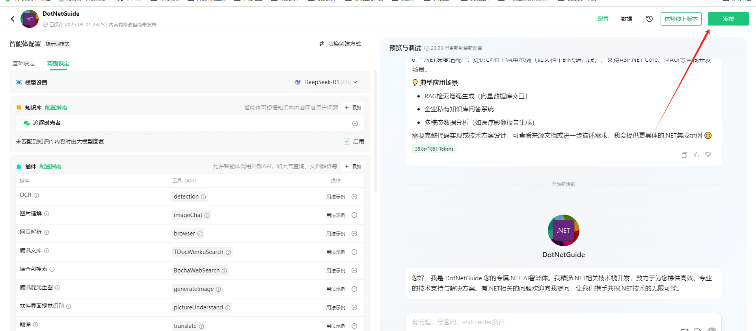Select the 高级设定 tab
This screenshot has height=331, width=756.
[58, 63]
